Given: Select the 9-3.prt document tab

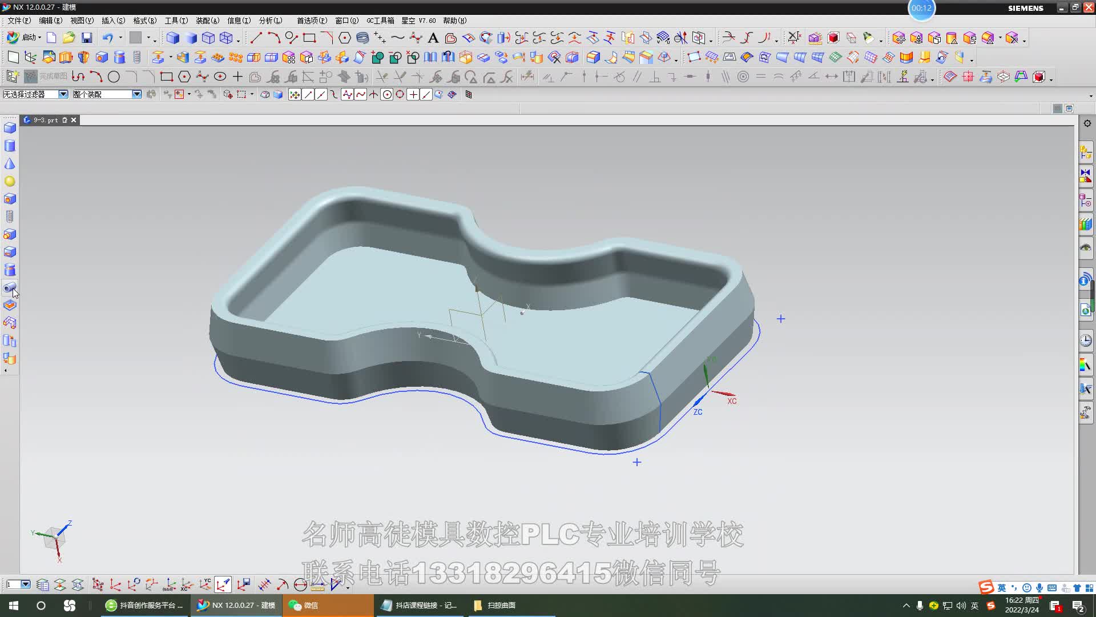Looking at the screenshot, I should pyautogui.click(x=45, y=120).
